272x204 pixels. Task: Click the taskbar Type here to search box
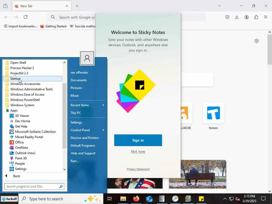(x=60, y=199)
